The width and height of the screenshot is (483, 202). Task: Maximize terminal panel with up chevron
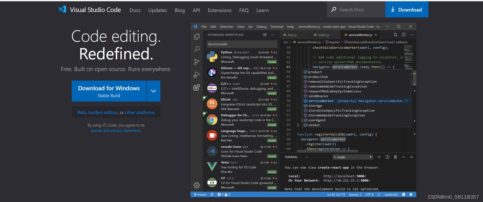pyautogui.click(x=404, y=157)
